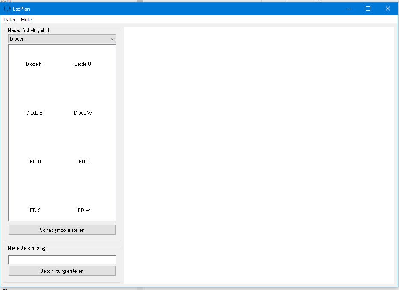Focus the Neue Beschriftung text field
The image size is (399, 290).
(x=62, y=260)
